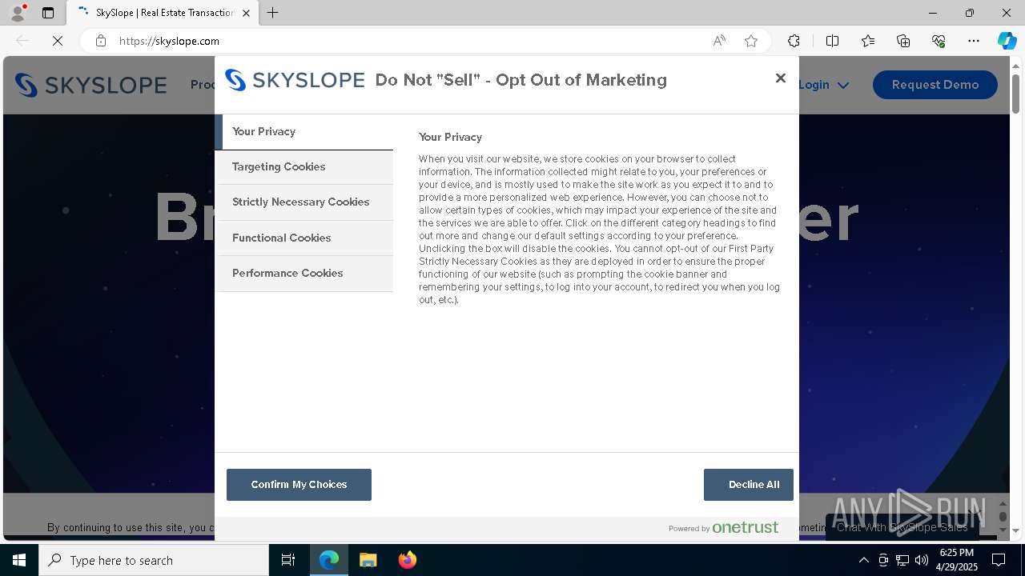Open the Strictly Necessary Cookies tab
The height and width of the screenshot is (576, 1025).
(304, 202)
